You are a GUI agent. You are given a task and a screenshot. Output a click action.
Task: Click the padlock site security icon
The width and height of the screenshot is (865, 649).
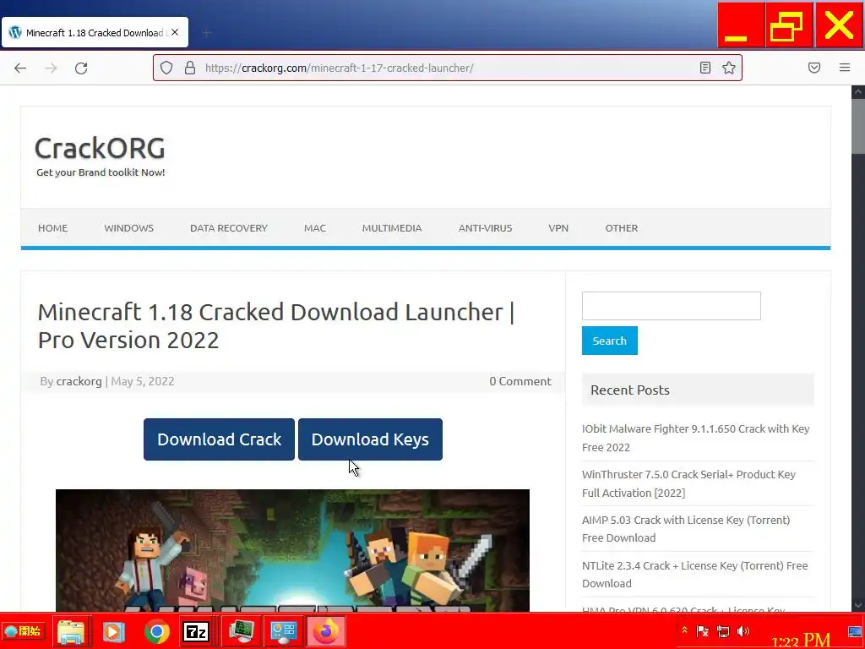point(190,68)
